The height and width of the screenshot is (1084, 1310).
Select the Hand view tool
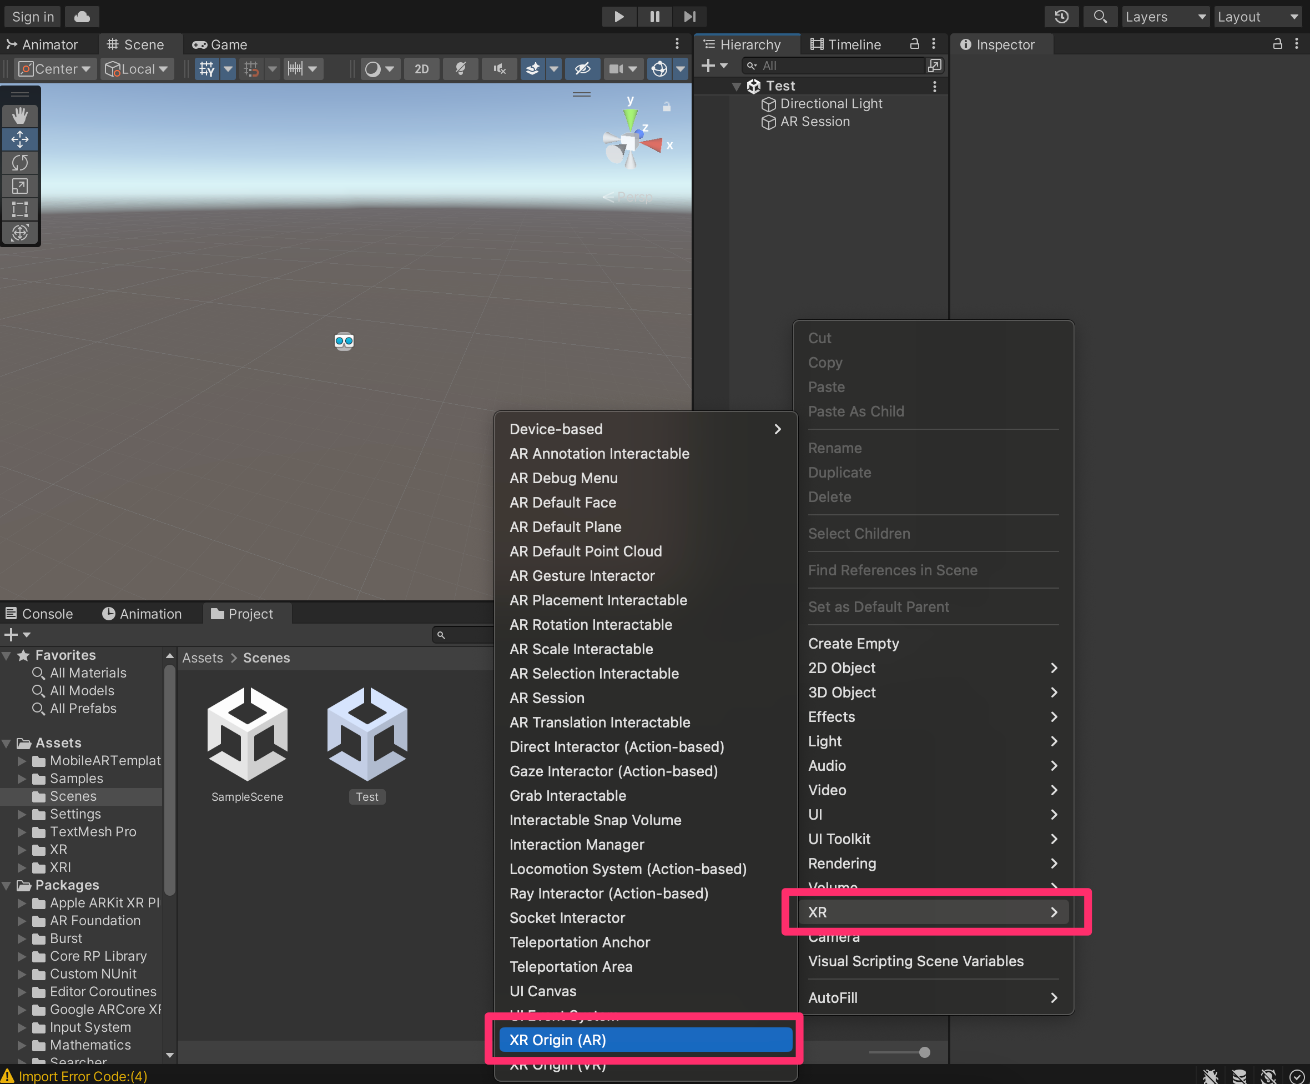[20, 116]
